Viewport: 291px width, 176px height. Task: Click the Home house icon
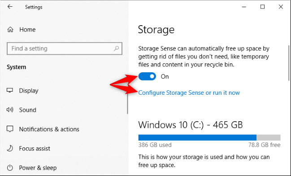10,29
